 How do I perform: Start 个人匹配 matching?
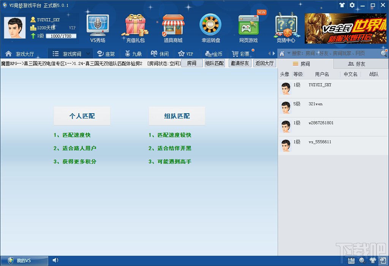point(82,116)
